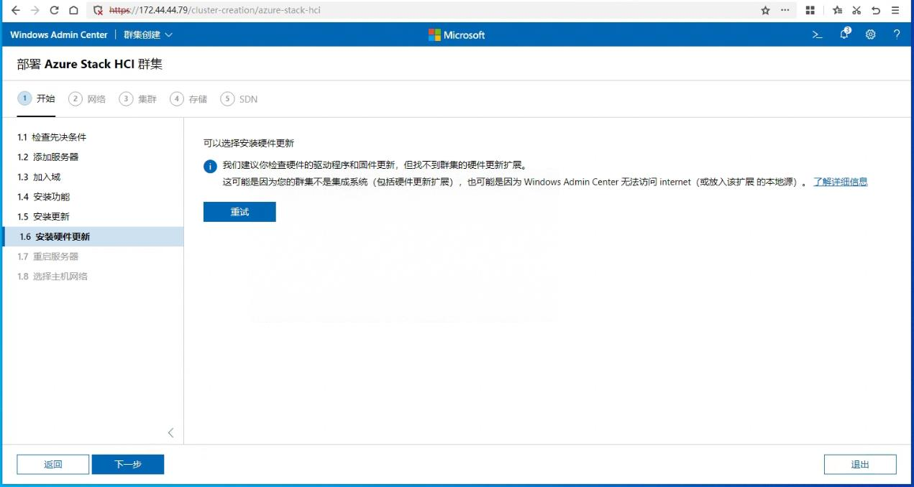Reload the page with the refresh icon

click(x=54, y=11)
